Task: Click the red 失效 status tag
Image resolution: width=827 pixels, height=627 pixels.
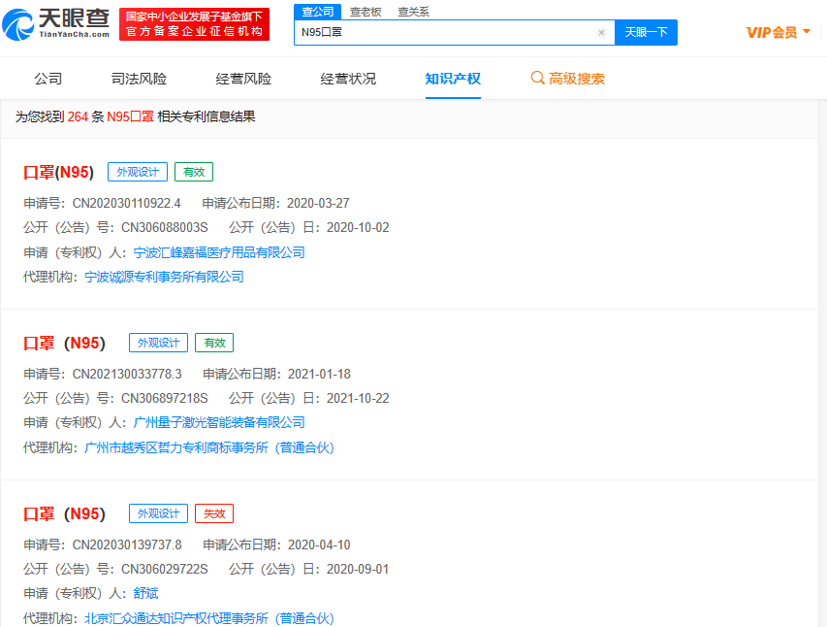Action: [214, 513]
